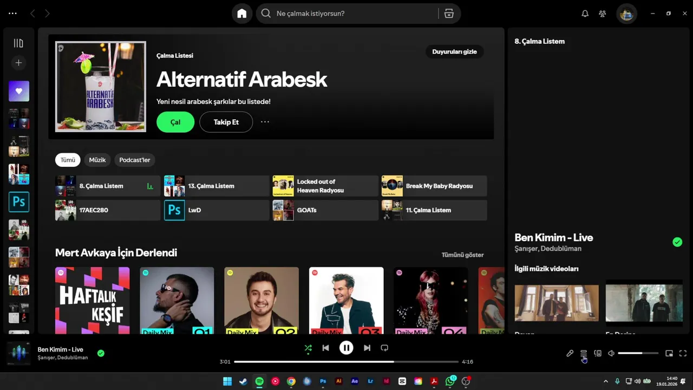Click the Tümünü göster link
The width and height of the screenshot is (693, 390).
coord(462,255)
